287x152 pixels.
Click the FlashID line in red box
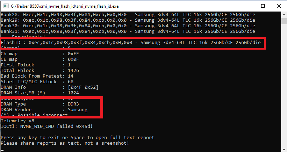[131, 43]
